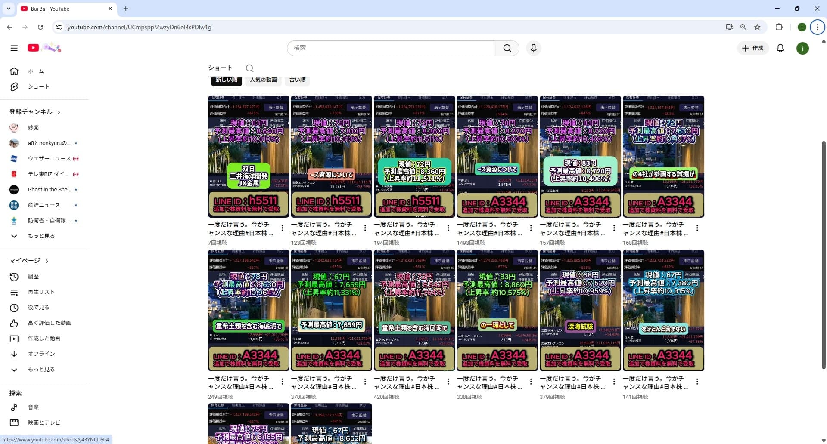Expand もっと見る under subscriptions

click(x=45, y=236)
